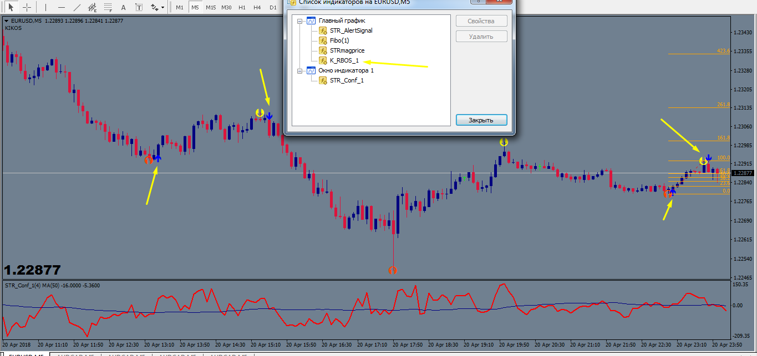Click the EURUSD,M5 chart header triangle
The image size is (757, 356).
[x=6, y=21]
